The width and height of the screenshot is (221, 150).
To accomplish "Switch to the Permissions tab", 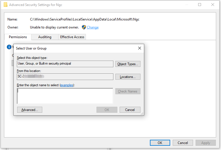I will (18, 37).
